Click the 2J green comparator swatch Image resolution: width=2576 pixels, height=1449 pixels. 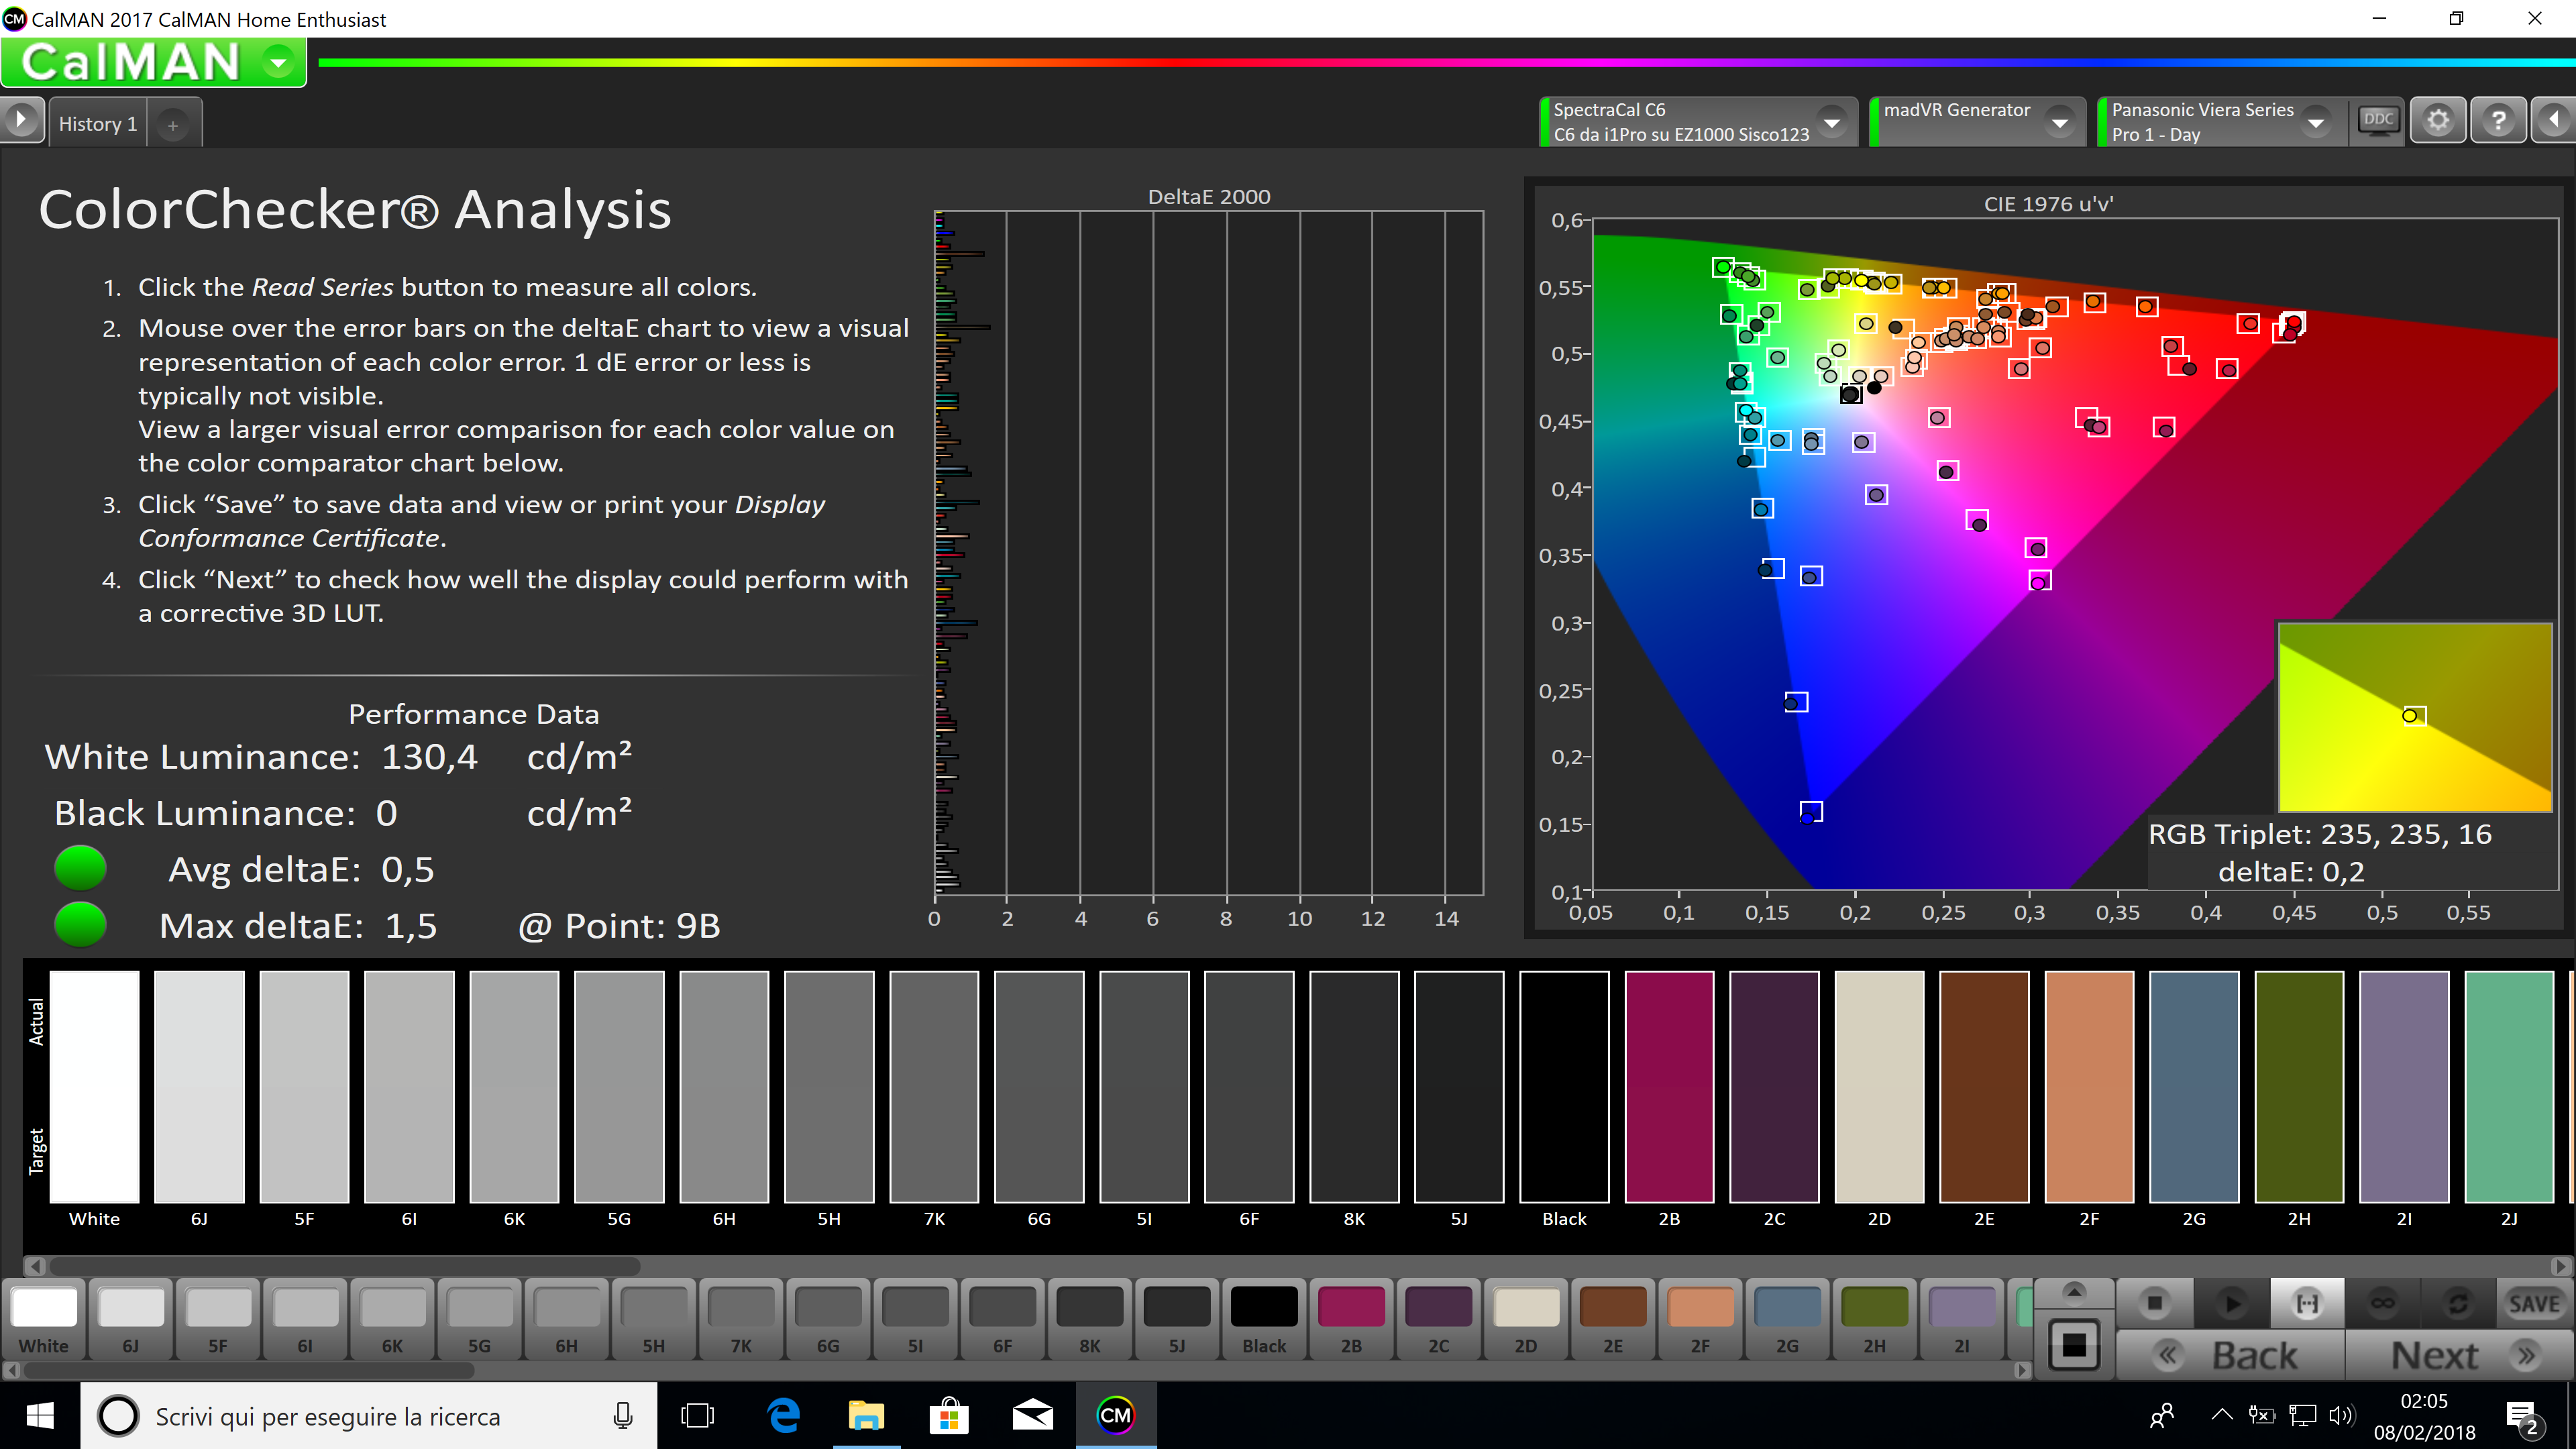point(2509,1086)
